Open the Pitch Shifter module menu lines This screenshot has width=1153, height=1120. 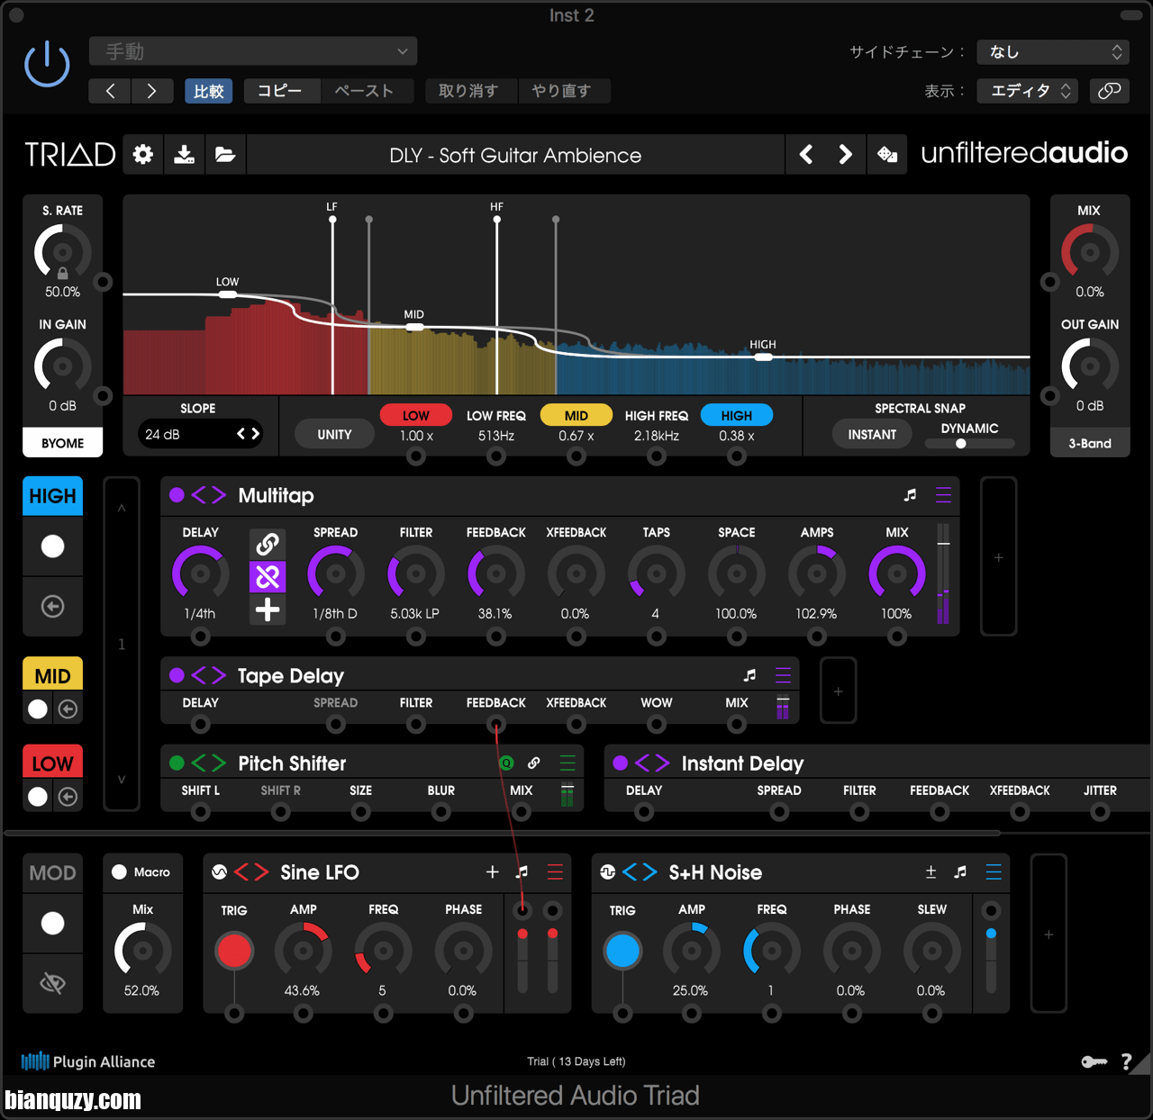(x=567, y=763)
